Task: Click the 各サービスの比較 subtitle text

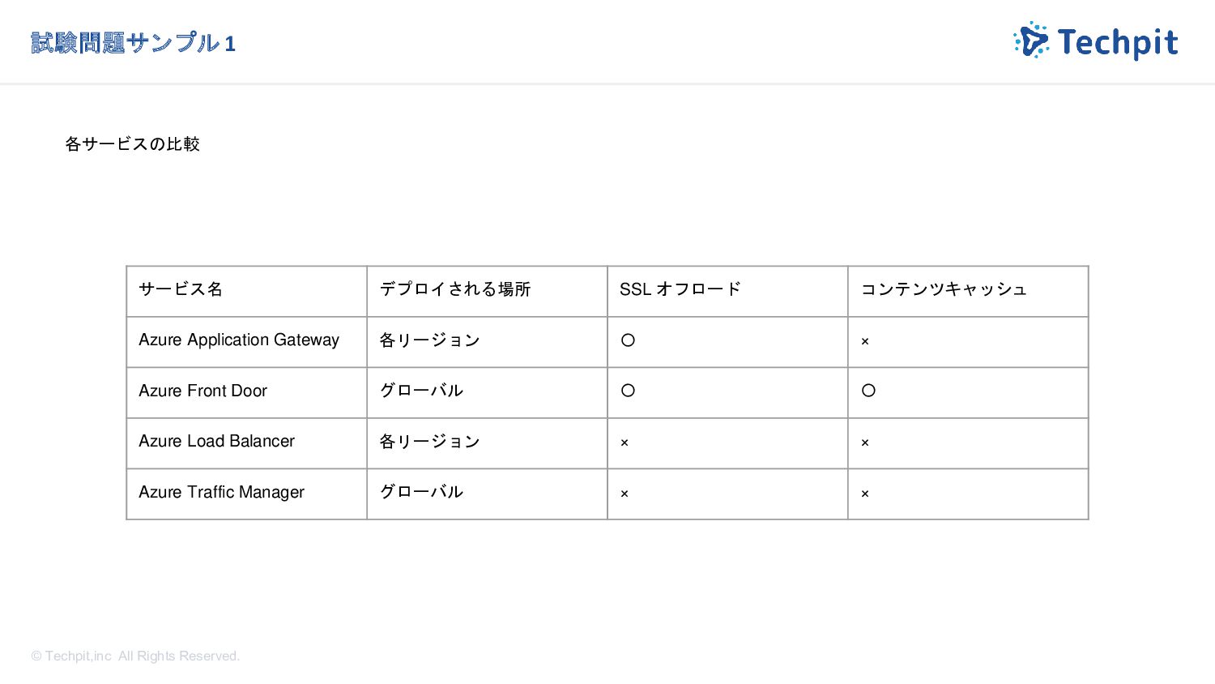Action: [132, 144]
